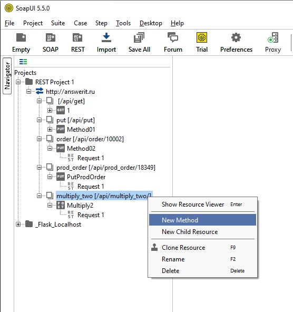Collapse the http://answerit.ru service node
This screenshot has width=293, height=312.
pos(28,91)
